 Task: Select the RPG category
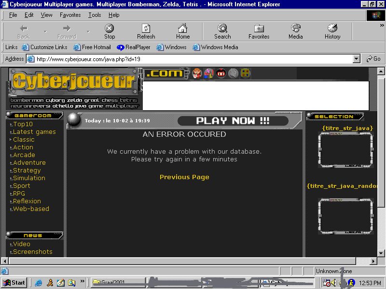[x=19, y=194]
